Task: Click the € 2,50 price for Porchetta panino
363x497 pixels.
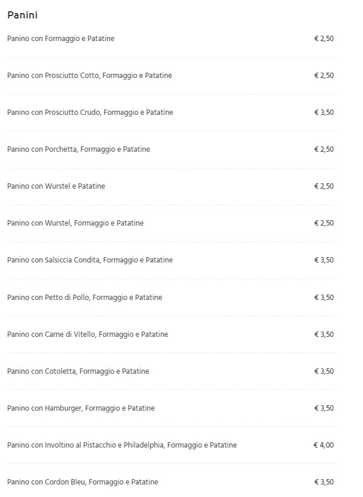Action: (x=324, y=149)
